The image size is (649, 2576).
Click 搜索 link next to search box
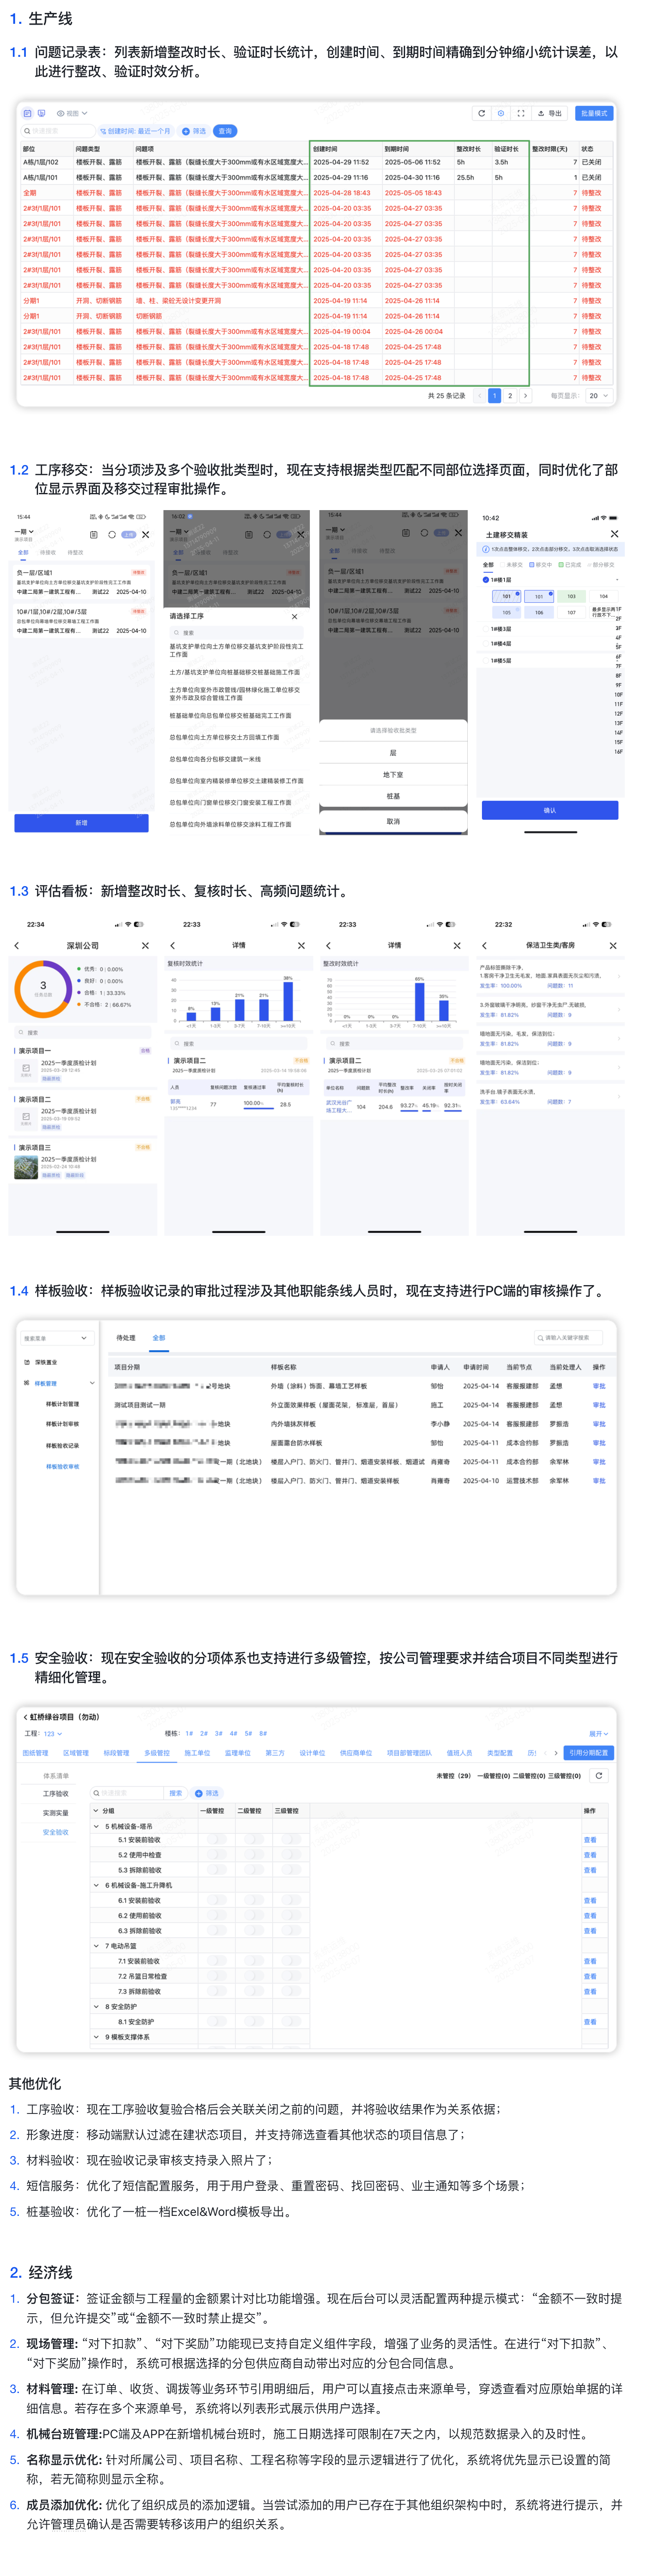click(x=176, y=1793)
